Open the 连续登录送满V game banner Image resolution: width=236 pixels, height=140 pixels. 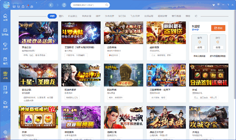[38, 33]
